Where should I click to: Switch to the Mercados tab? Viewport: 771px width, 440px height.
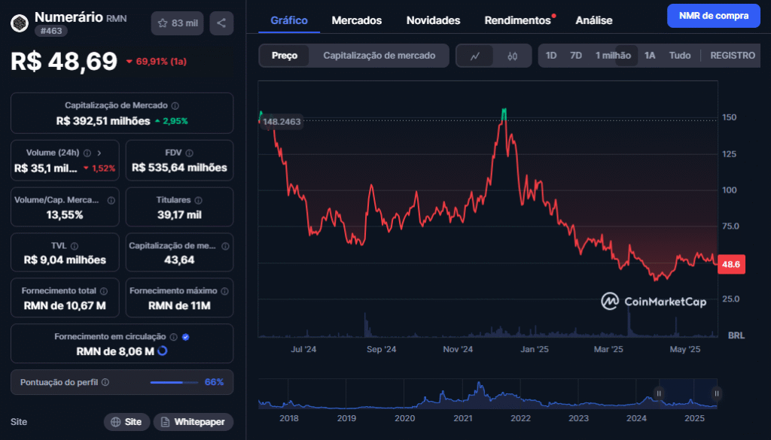coord(356,20)
